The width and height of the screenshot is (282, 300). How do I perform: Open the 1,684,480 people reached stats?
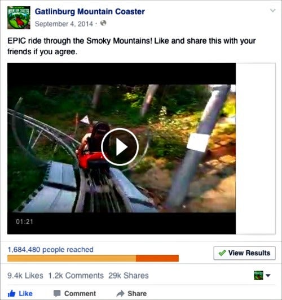pos(50,250)
